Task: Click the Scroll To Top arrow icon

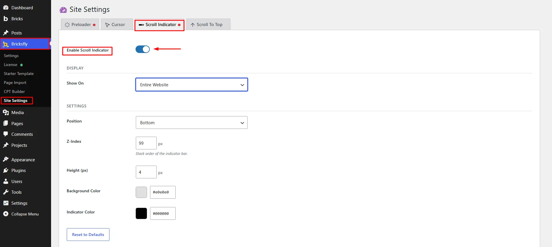Action: point(192,25)
